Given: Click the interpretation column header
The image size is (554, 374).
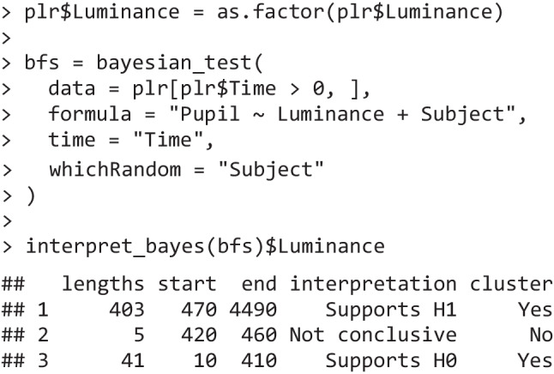Looking at the screenshot, I should point(373,284).
